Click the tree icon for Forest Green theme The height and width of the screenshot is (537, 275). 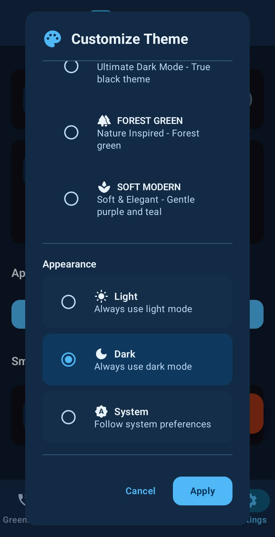[x=104, y=120]
